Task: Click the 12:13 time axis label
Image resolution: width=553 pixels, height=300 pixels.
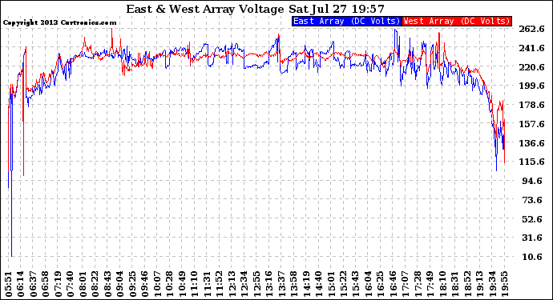Action: [x=232, y=284]
